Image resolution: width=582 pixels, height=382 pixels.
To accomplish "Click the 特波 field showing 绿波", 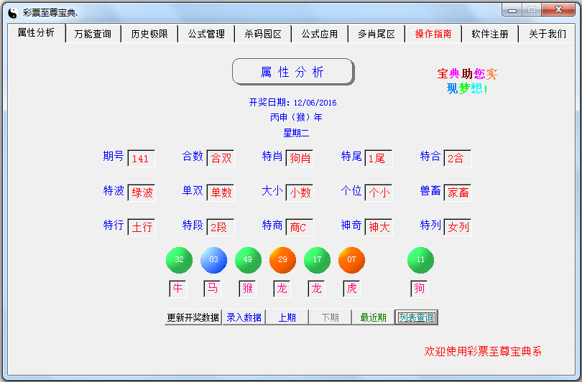I will tap(142, 192).
